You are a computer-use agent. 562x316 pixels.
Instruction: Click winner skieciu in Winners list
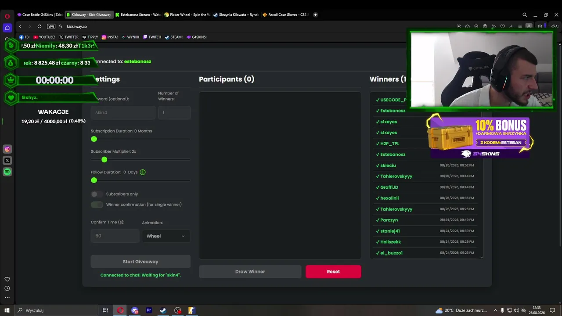tap(388, 165)
